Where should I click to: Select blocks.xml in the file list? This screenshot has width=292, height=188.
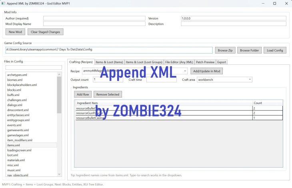tap(31, 90)
